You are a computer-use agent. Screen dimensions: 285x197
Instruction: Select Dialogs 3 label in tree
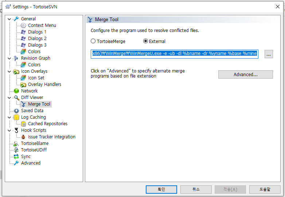[37, 45]
